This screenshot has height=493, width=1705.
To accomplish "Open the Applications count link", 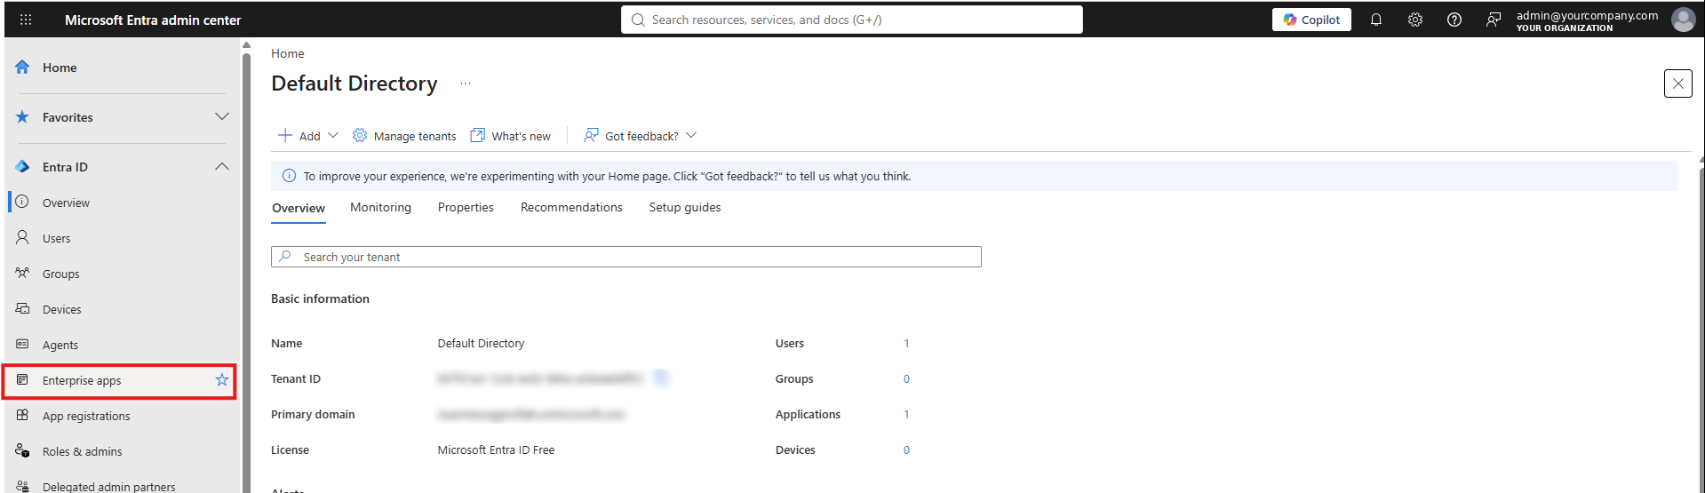I will (x=906, y=414).
